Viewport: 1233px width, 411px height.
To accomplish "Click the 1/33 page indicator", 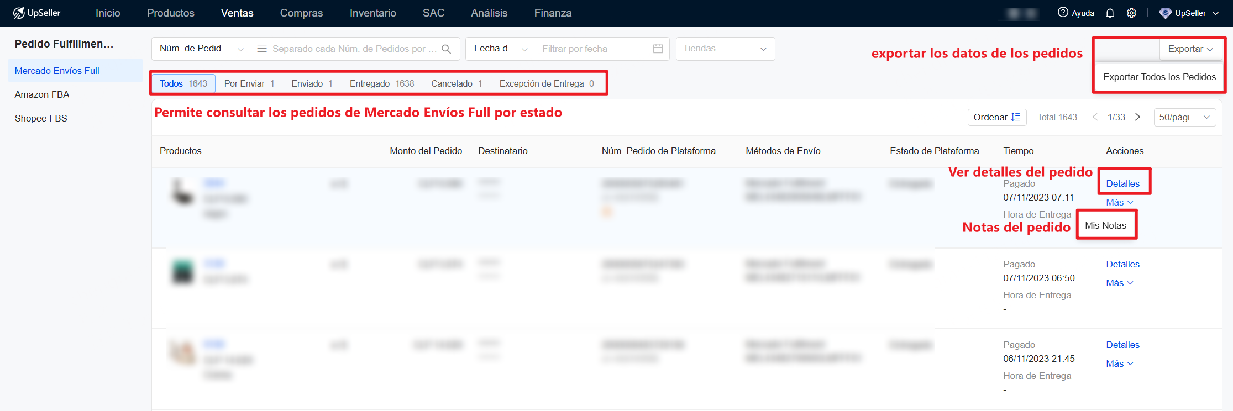I will point(1116,117).
